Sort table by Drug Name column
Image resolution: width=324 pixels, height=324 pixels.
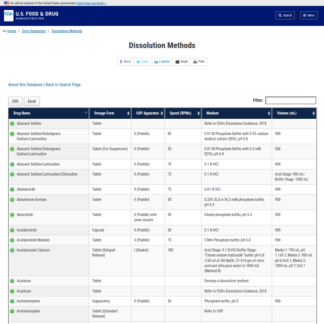[x=49, y=113]
